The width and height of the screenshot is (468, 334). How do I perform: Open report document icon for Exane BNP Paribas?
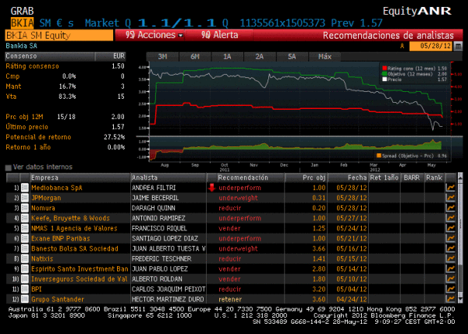pyautogui.click(x=25, y=238)
